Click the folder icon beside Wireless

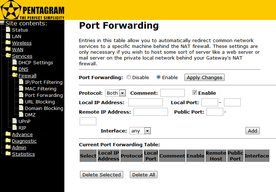[x=8, y=43]
